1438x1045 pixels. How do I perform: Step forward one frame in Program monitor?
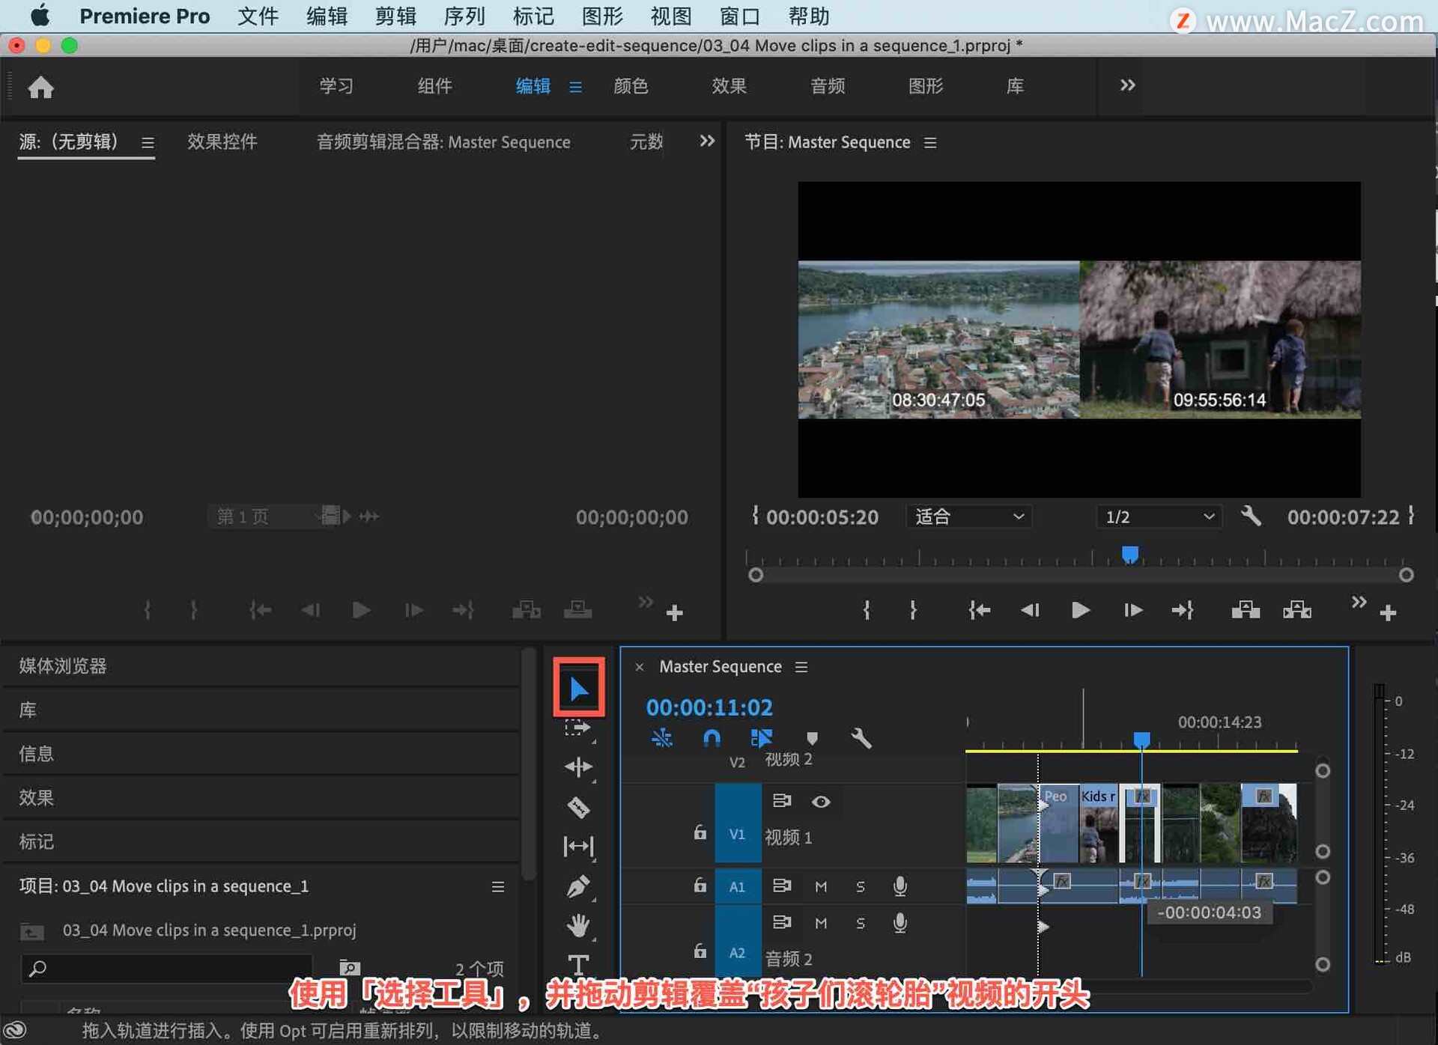(1132, 611)
